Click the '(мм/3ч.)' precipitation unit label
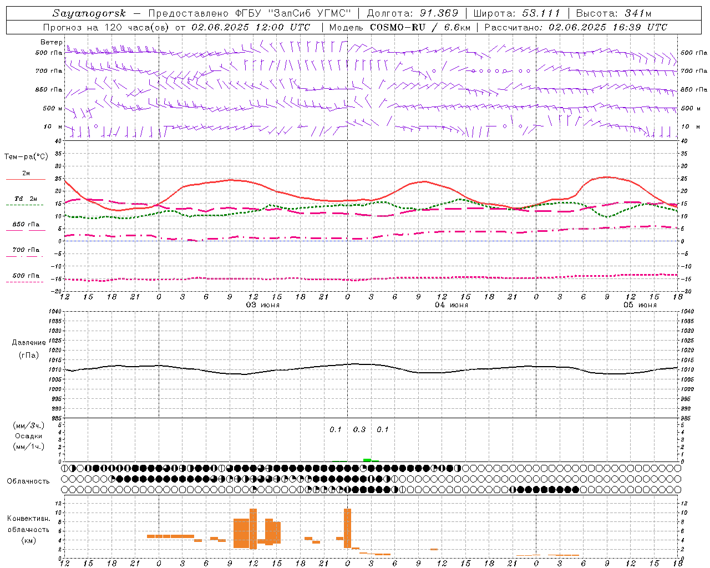The width and height of the screenshot is (710, 568). [x=29, y=425]
